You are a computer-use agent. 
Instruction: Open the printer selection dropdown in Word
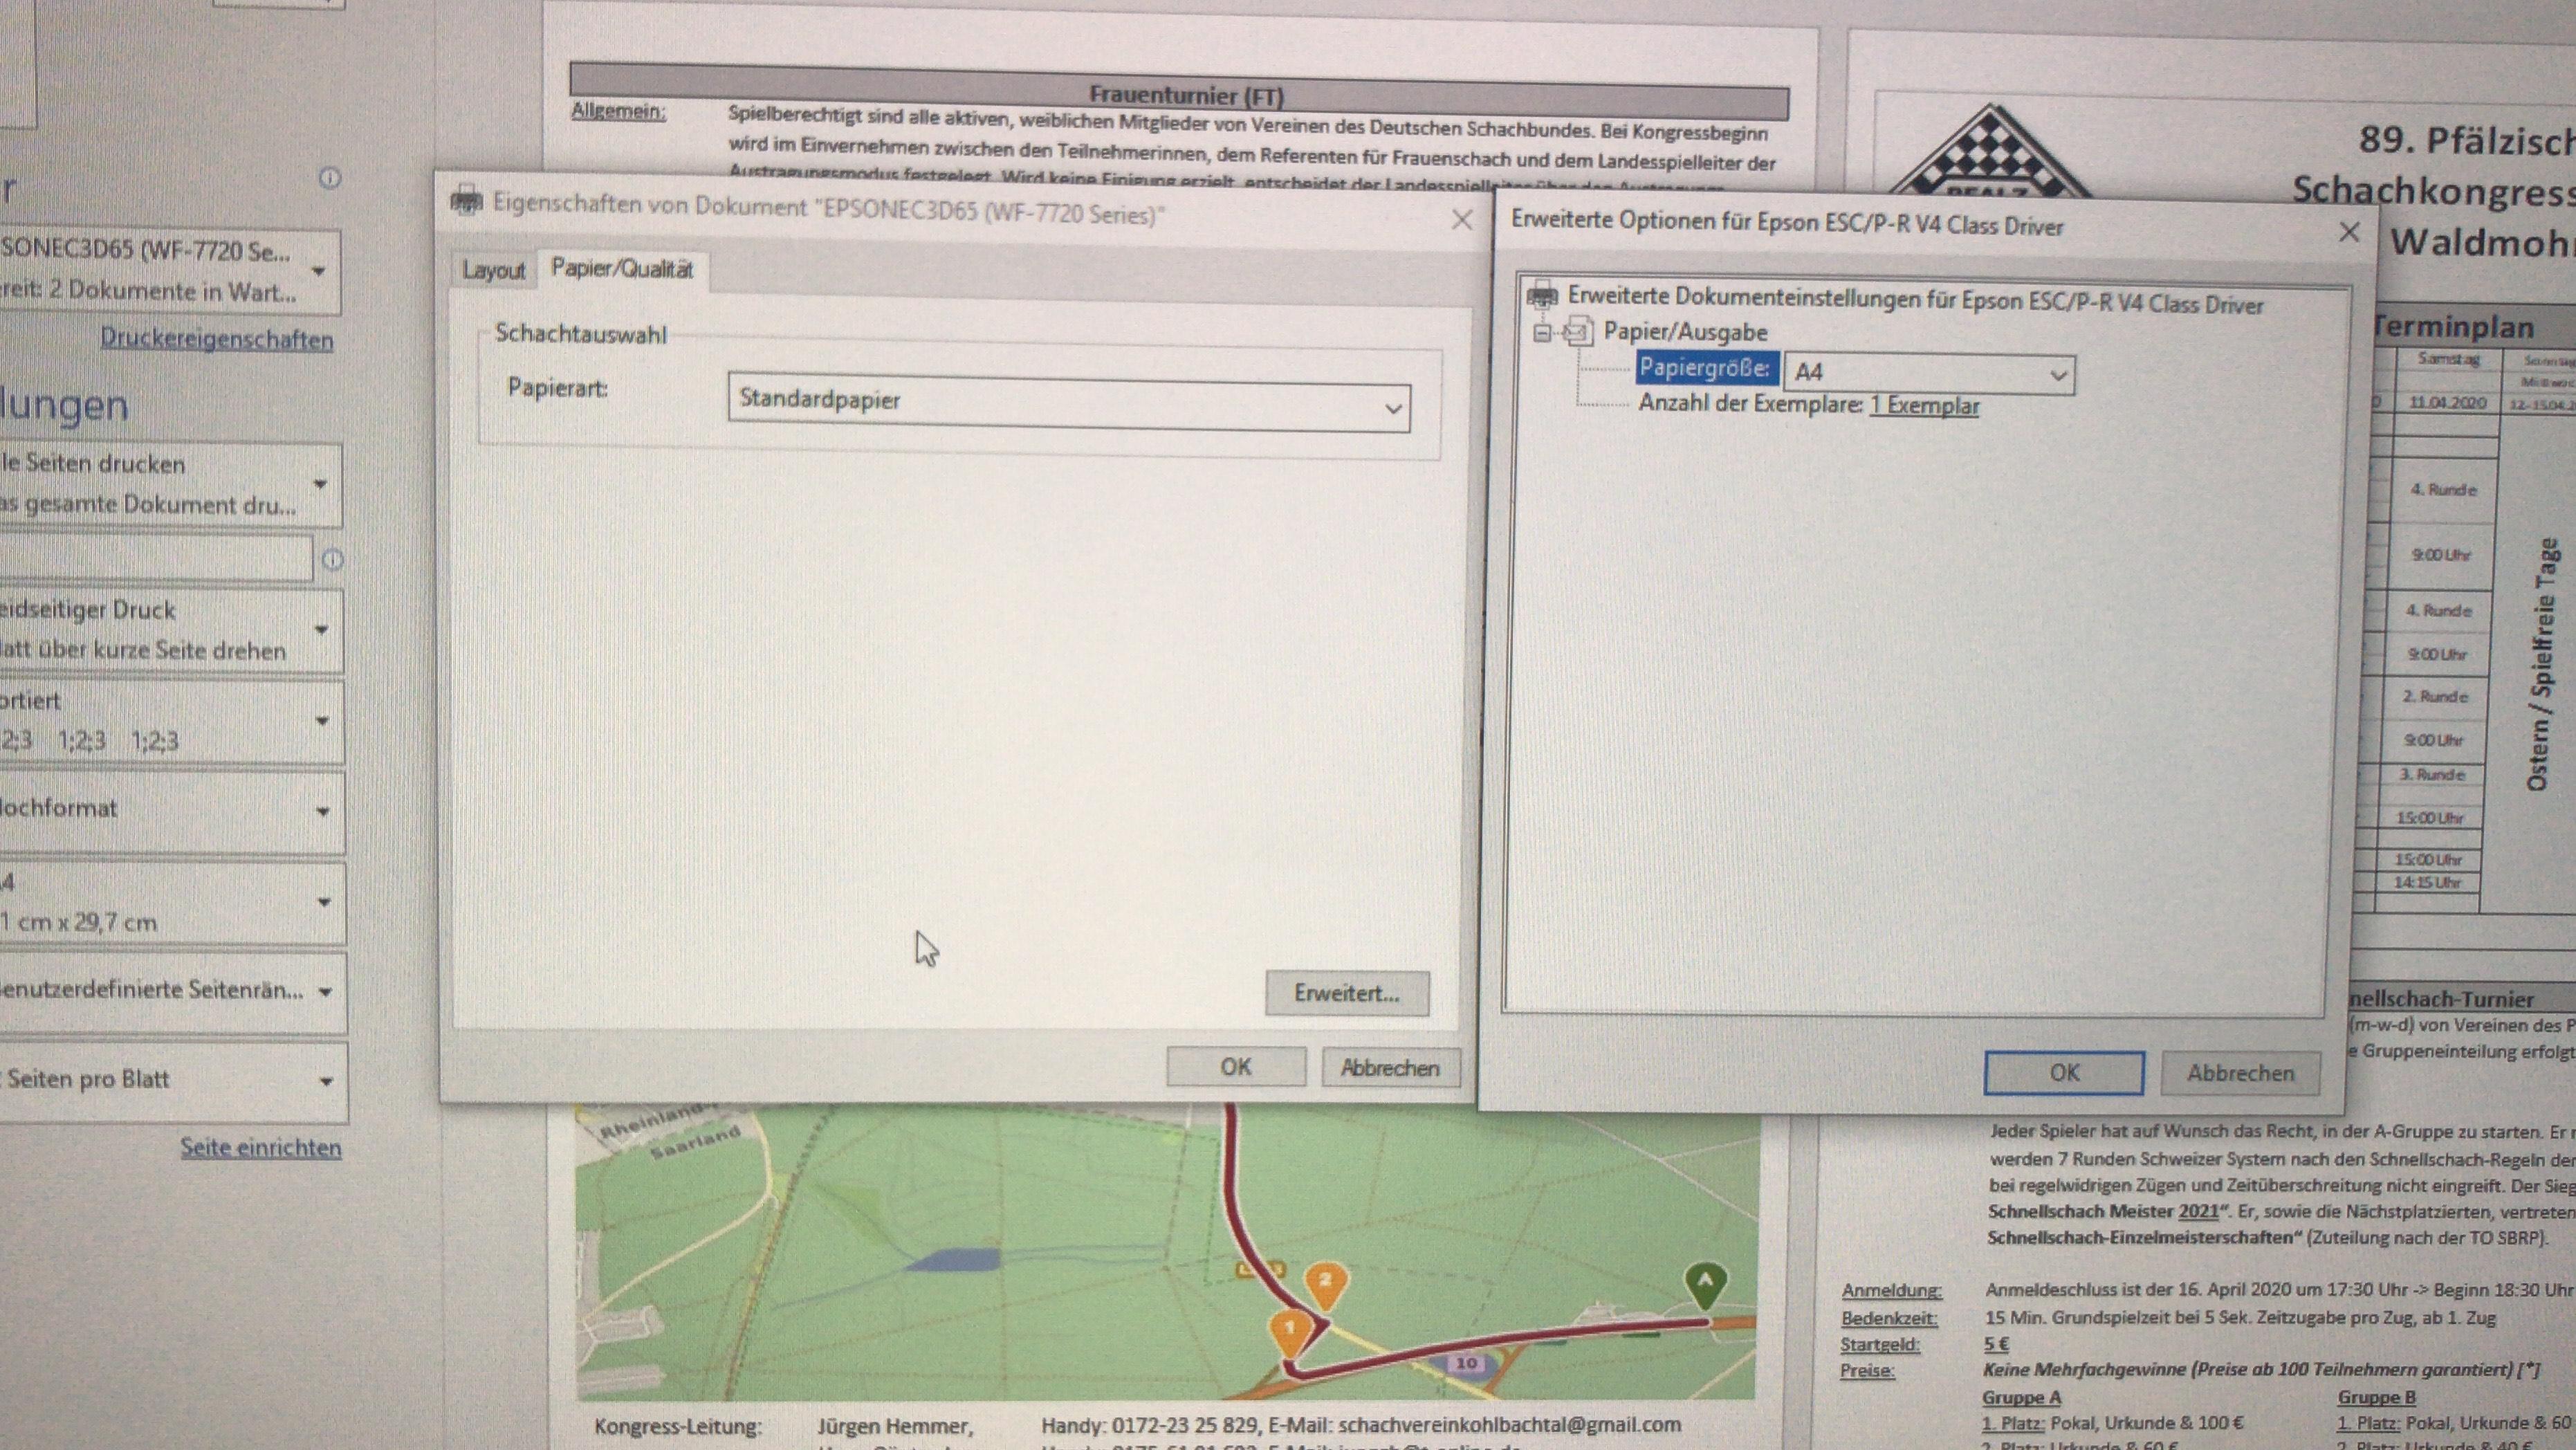(x=170, y=271)
